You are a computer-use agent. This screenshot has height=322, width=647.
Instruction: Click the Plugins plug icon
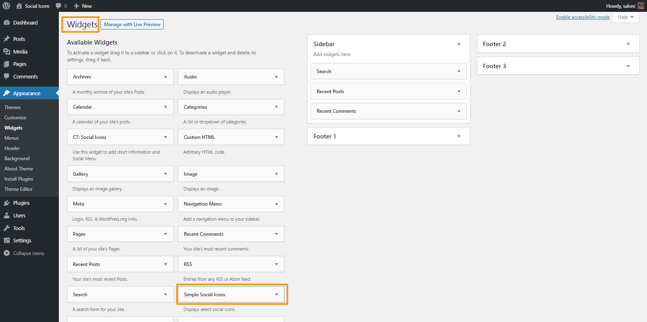click(7, 203)
